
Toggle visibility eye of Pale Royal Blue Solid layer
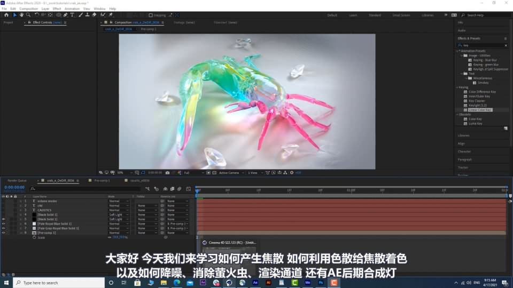[x=4, y=223]
